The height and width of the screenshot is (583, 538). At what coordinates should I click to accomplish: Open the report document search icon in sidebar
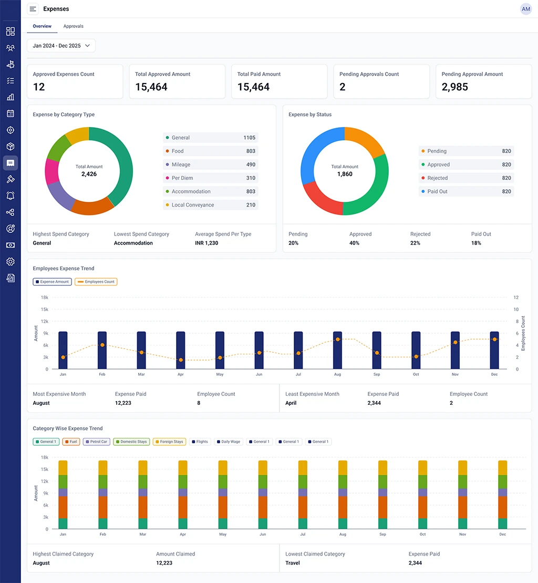tap(11, 278)
